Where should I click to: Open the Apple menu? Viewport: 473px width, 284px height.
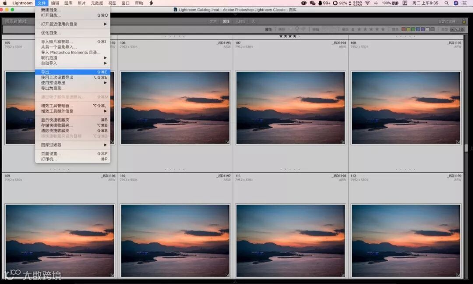pyautogui.click(x=5, y=3)
